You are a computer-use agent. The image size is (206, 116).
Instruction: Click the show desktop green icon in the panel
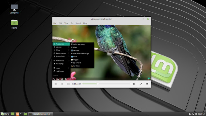[x=13, y=114]
